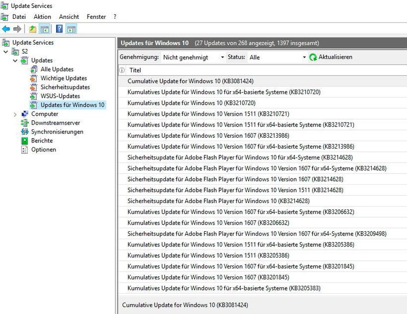Select Cumulative Update for Windows 10 (KB3081424) list row
The height and width of the screenshot is (314, 407).
click(x=262, y=81)
